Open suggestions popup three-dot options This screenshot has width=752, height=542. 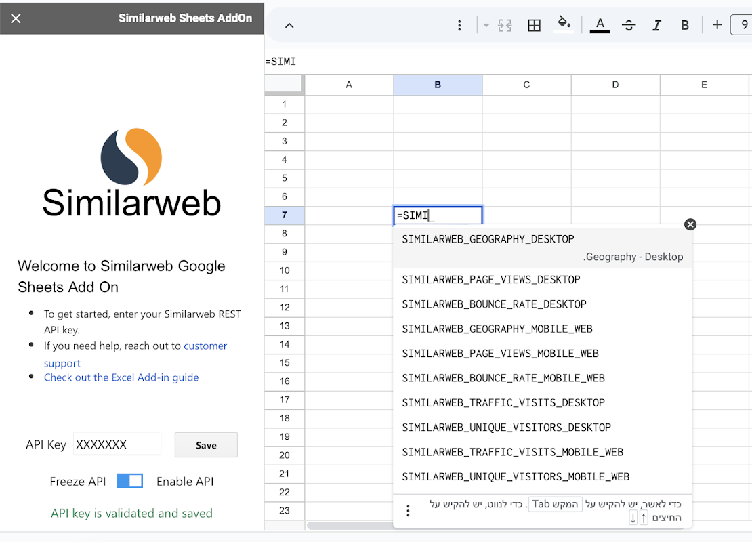point(408,511)
